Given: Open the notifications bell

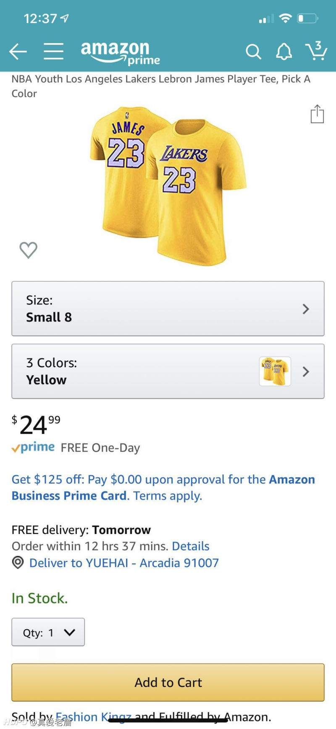Looking at the screenshot, I should 283,52.
